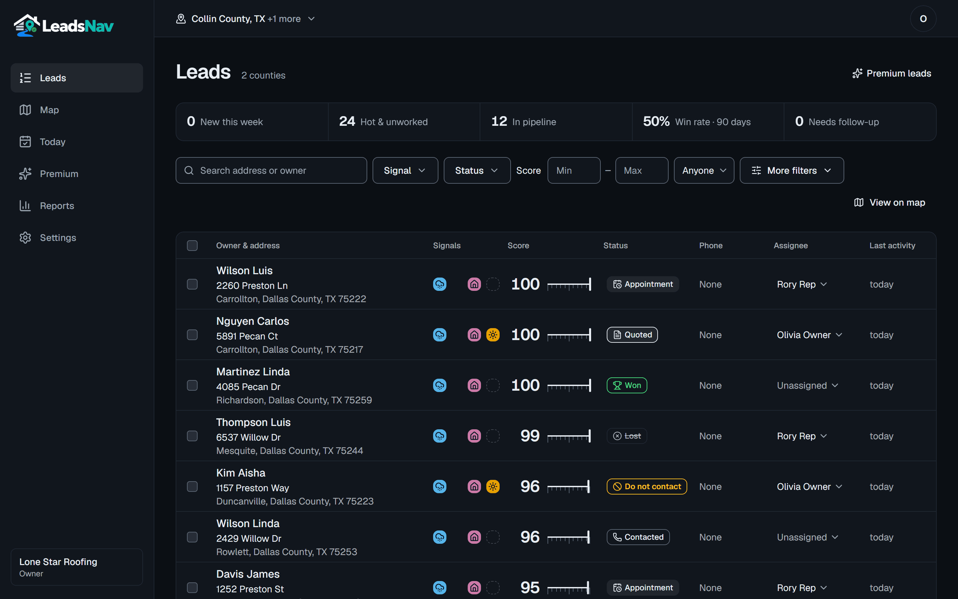The image size is (958, 599).
Task: Click the empty dashed signal circle for Martinez Linda
Action: (x=492, y=385)
